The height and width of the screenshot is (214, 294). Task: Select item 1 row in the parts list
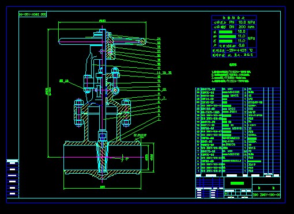click(x=238, y=171)
